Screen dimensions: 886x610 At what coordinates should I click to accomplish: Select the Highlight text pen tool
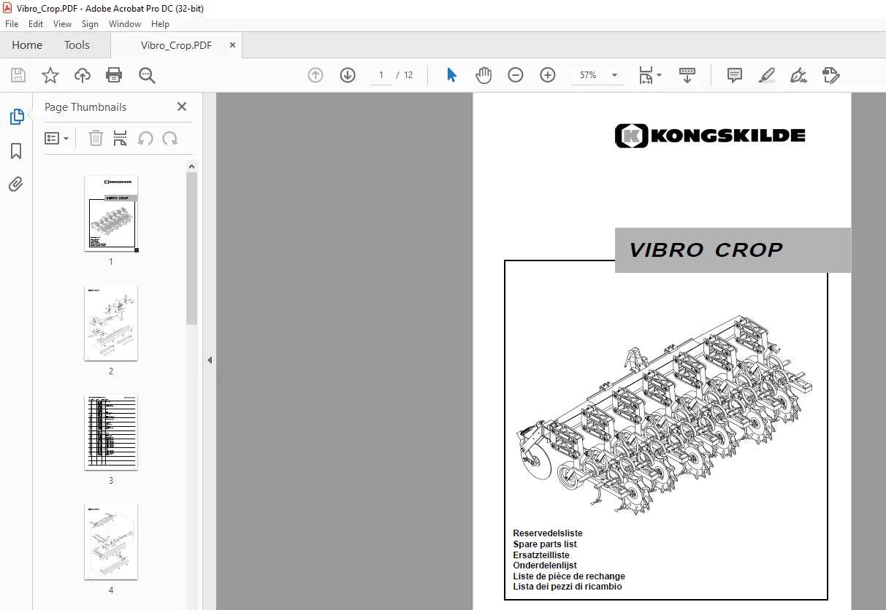point(766,75)
